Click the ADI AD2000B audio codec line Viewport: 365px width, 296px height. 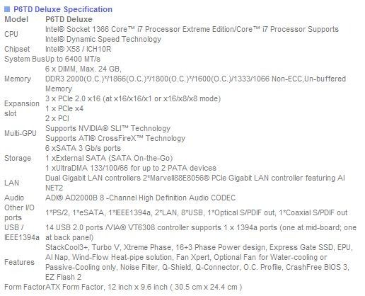point(140,198)
